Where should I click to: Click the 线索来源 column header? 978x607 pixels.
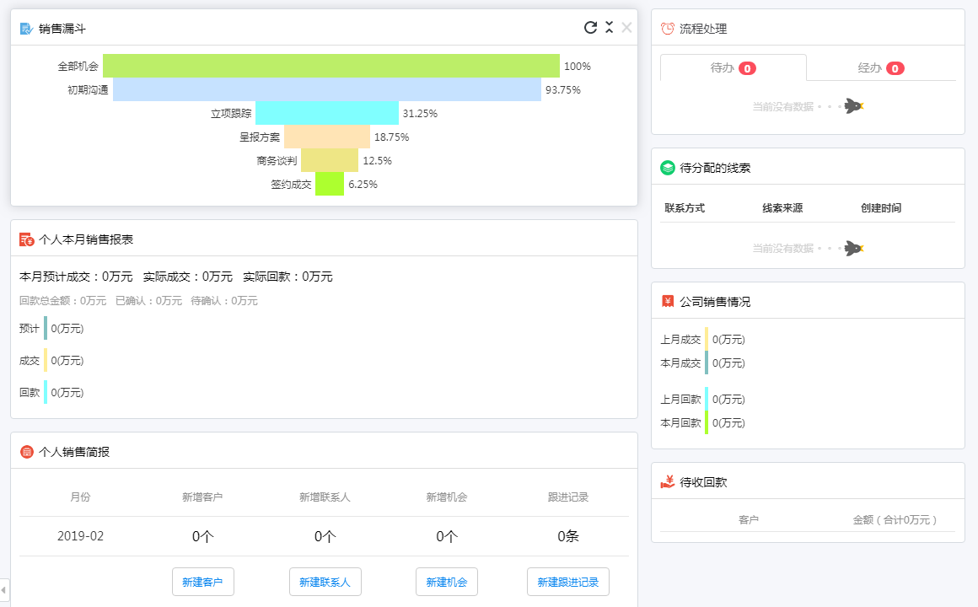tap(782, 208)
